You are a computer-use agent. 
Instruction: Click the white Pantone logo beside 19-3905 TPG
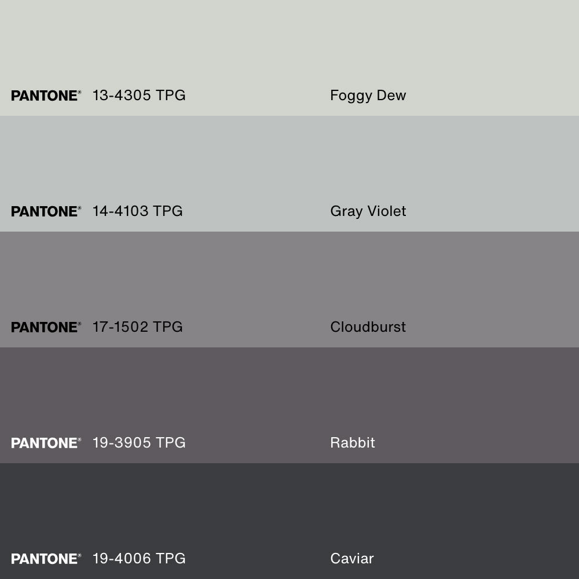(46, 443)
